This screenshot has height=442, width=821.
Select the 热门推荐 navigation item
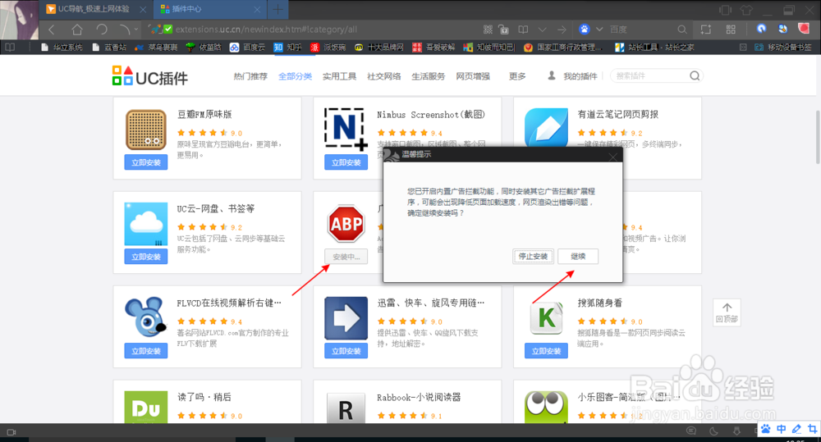250,76
